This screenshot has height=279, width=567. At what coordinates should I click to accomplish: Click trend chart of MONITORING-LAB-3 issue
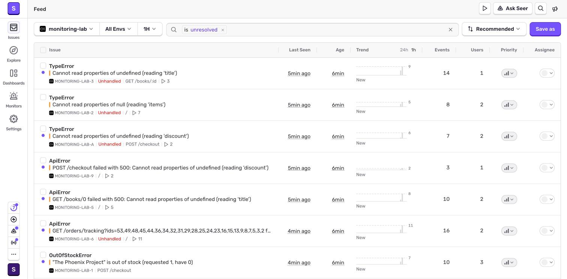pyautogui.click(x=381, y=70)
